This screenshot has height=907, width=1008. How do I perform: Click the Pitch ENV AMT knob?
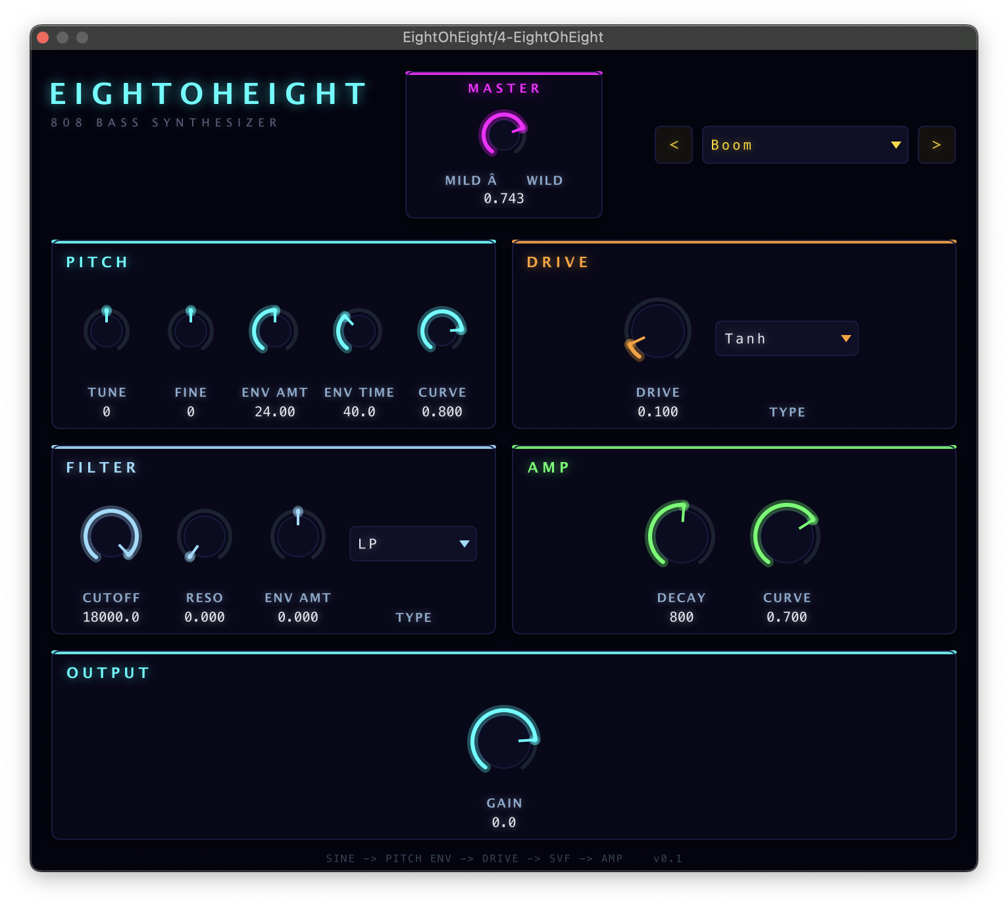[274, 329]
